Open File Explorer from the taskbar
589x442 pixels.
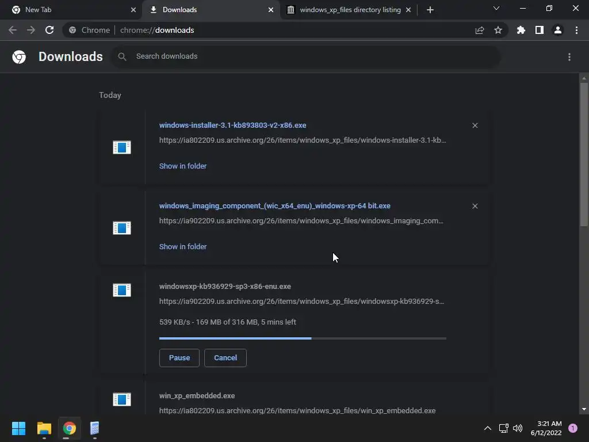(44, 428)
